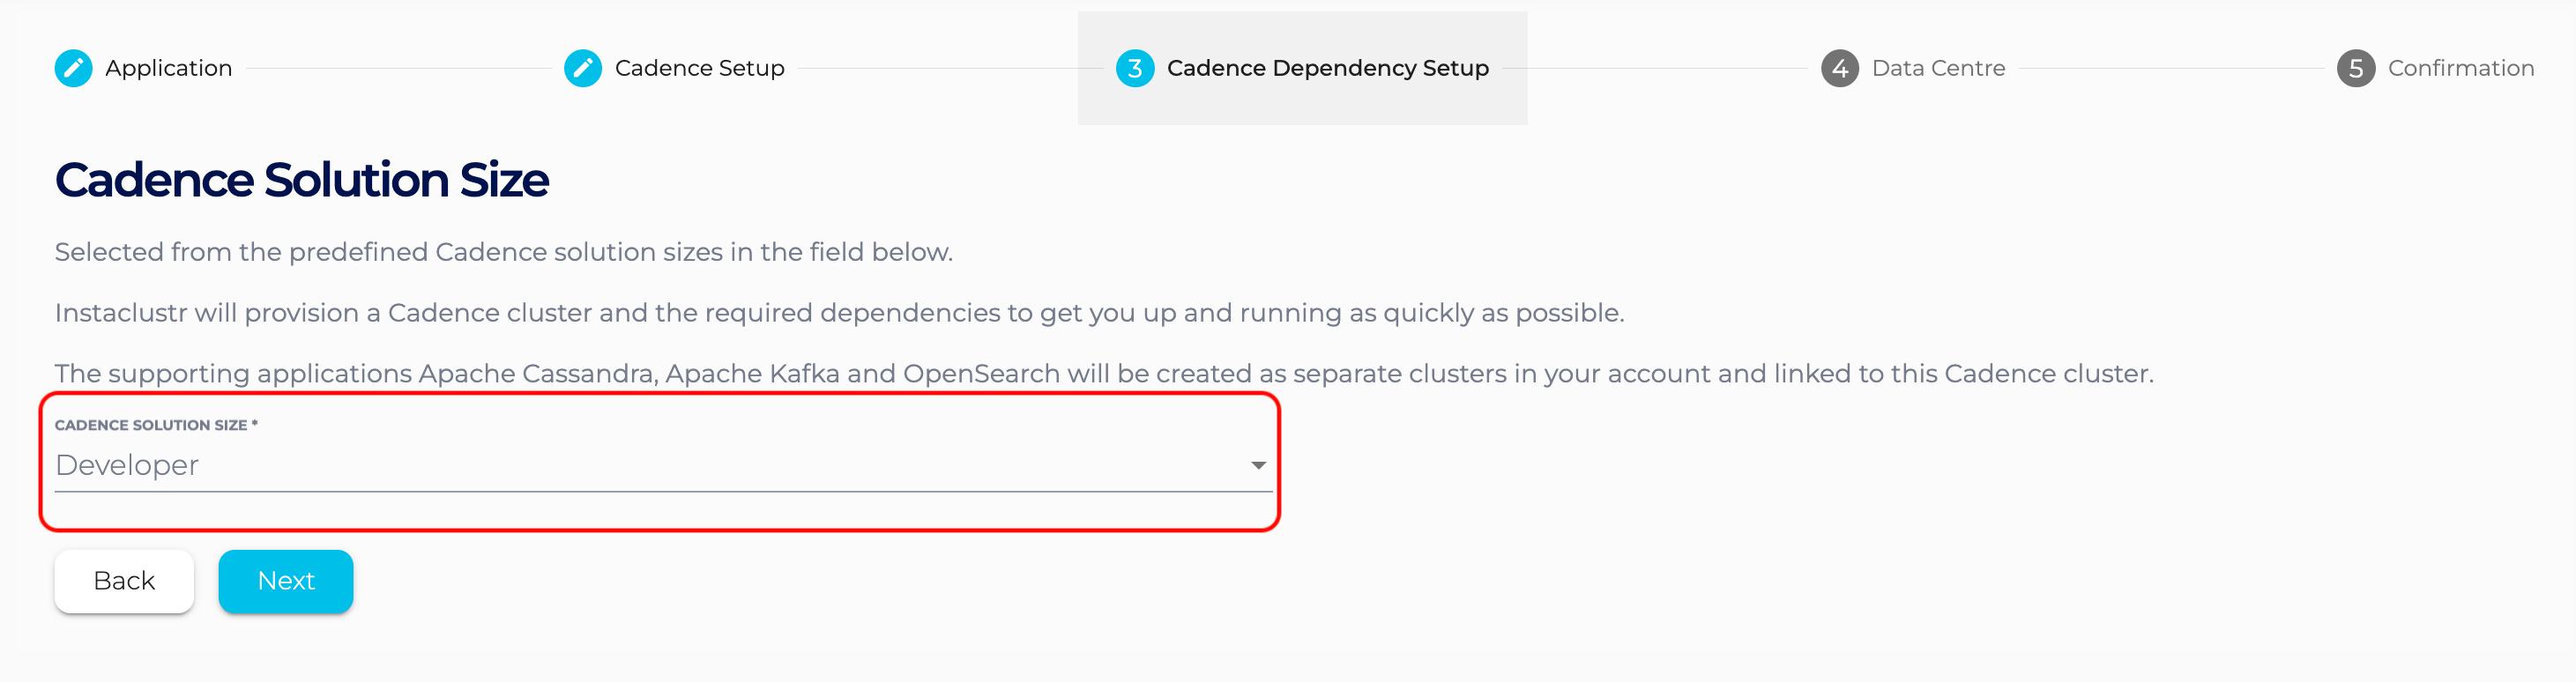Click the step 4 number circle
The width and height of the screenshot is (2576, 682).
(x=1839, y=68)
